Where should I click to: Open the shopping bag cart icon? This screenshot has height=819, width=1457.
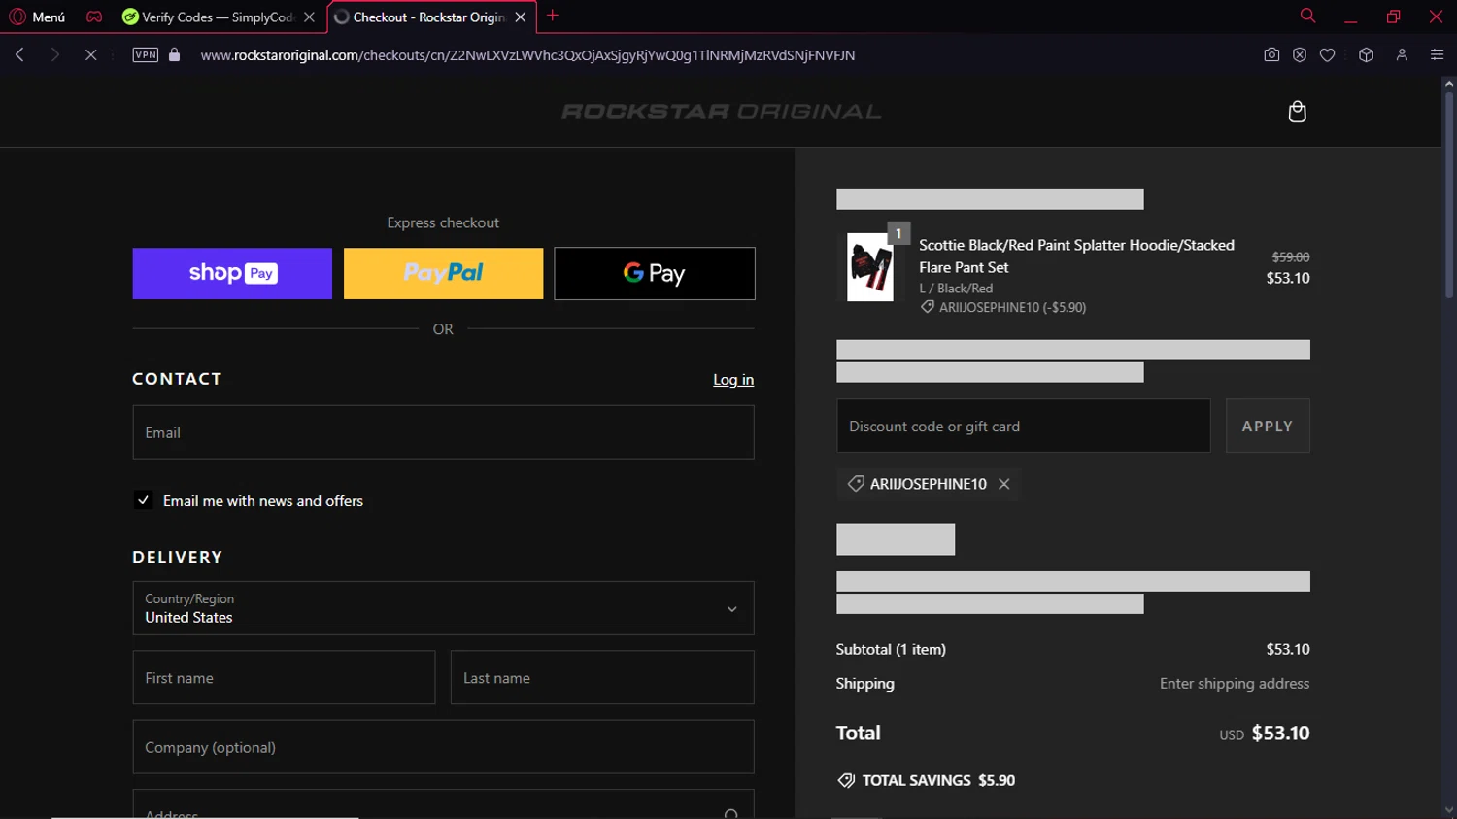coord(1297,112)
